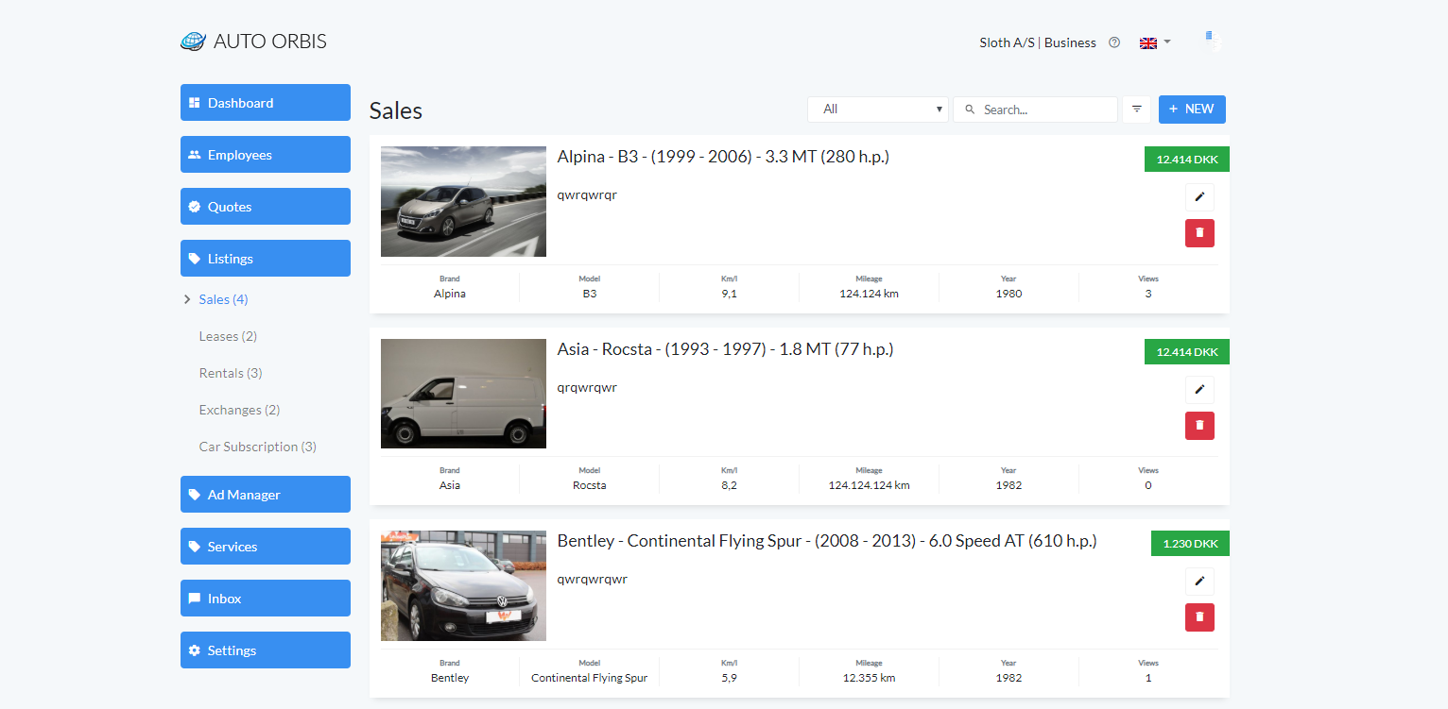Click Km/l value "8,2"
Viewport: 1448px width, 709px height.
click(x=729, y=485)
